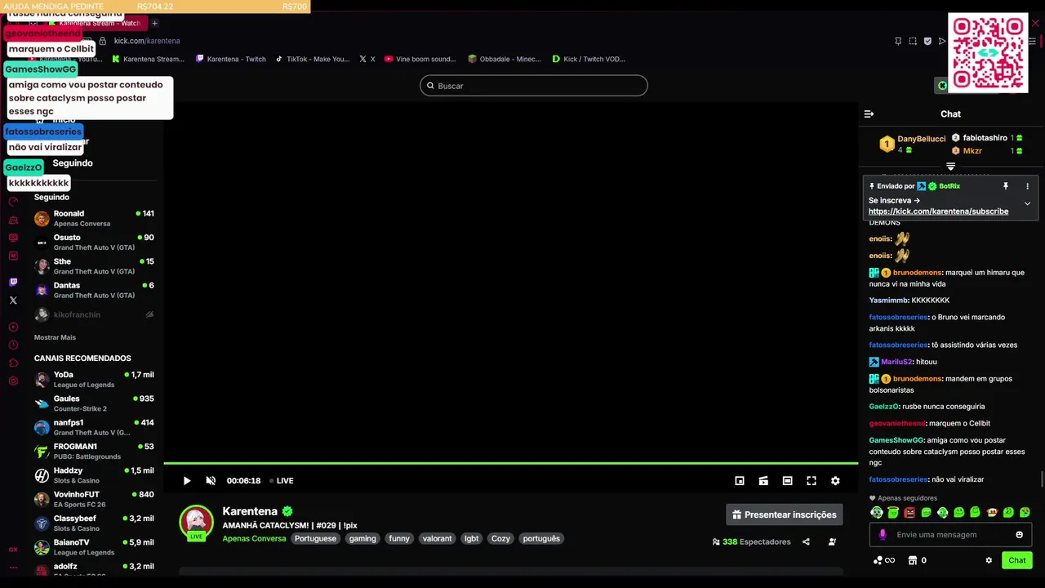Open YoDa recommended channel
This screenshot has width=1045, height=588.
tap(94, 380)
